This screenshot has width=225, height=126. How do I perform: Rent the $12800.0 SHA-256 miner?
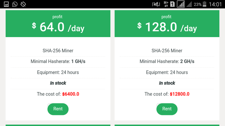click(167, 109)
